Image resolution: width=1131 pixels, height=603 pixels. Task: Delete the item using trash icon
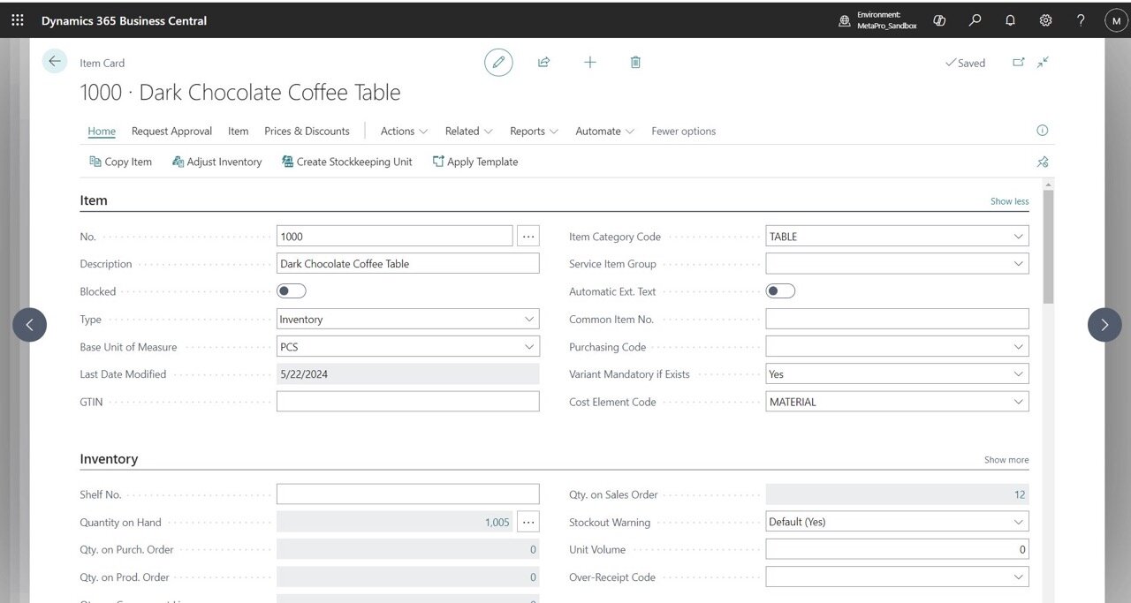635,62
